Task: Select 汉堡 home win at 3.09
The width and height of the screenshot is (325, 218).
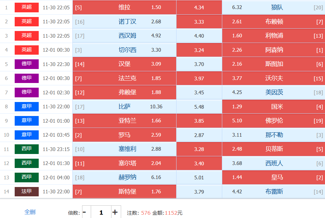Action: [124, 64]
